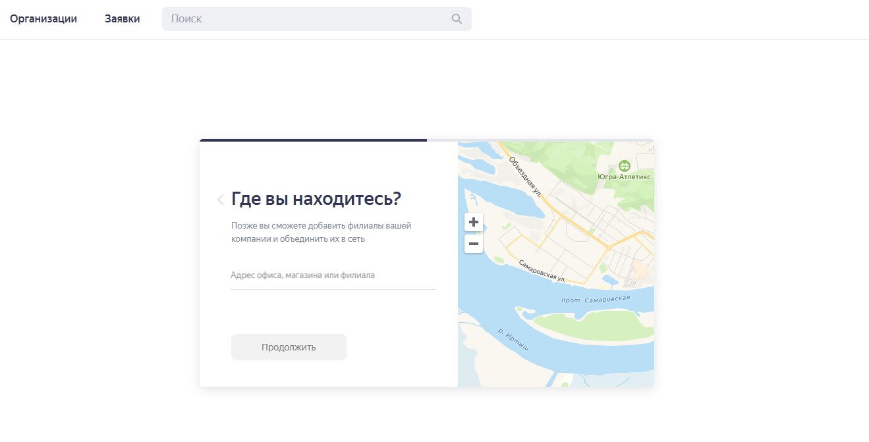The height and width of the screenshot is (442, 869).
Task: Zoom out using the minus icon
Action: pos(473,243)
